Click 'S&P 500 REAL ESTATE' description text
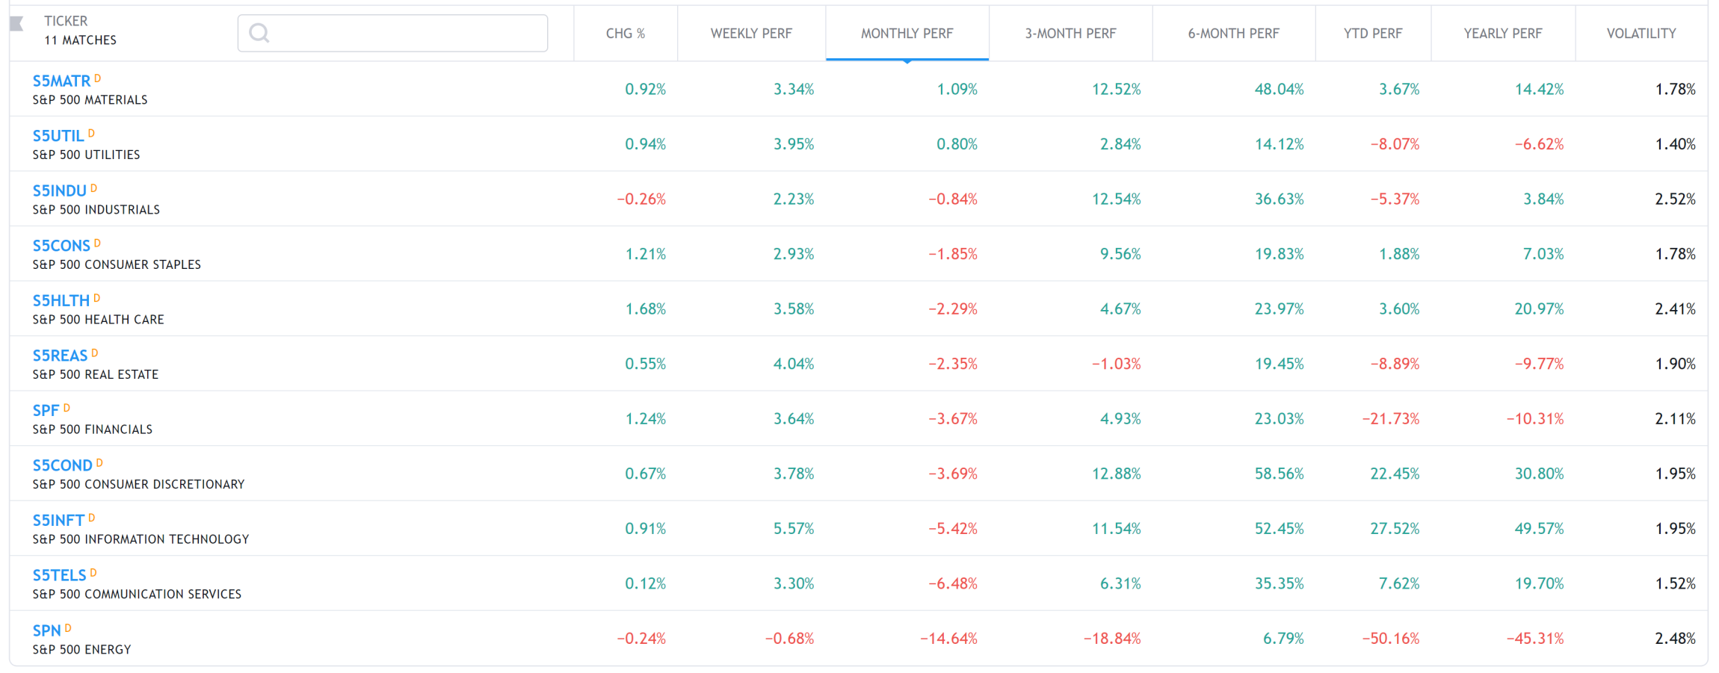The height and width of the screenshot is (673, 1719). 95,374
